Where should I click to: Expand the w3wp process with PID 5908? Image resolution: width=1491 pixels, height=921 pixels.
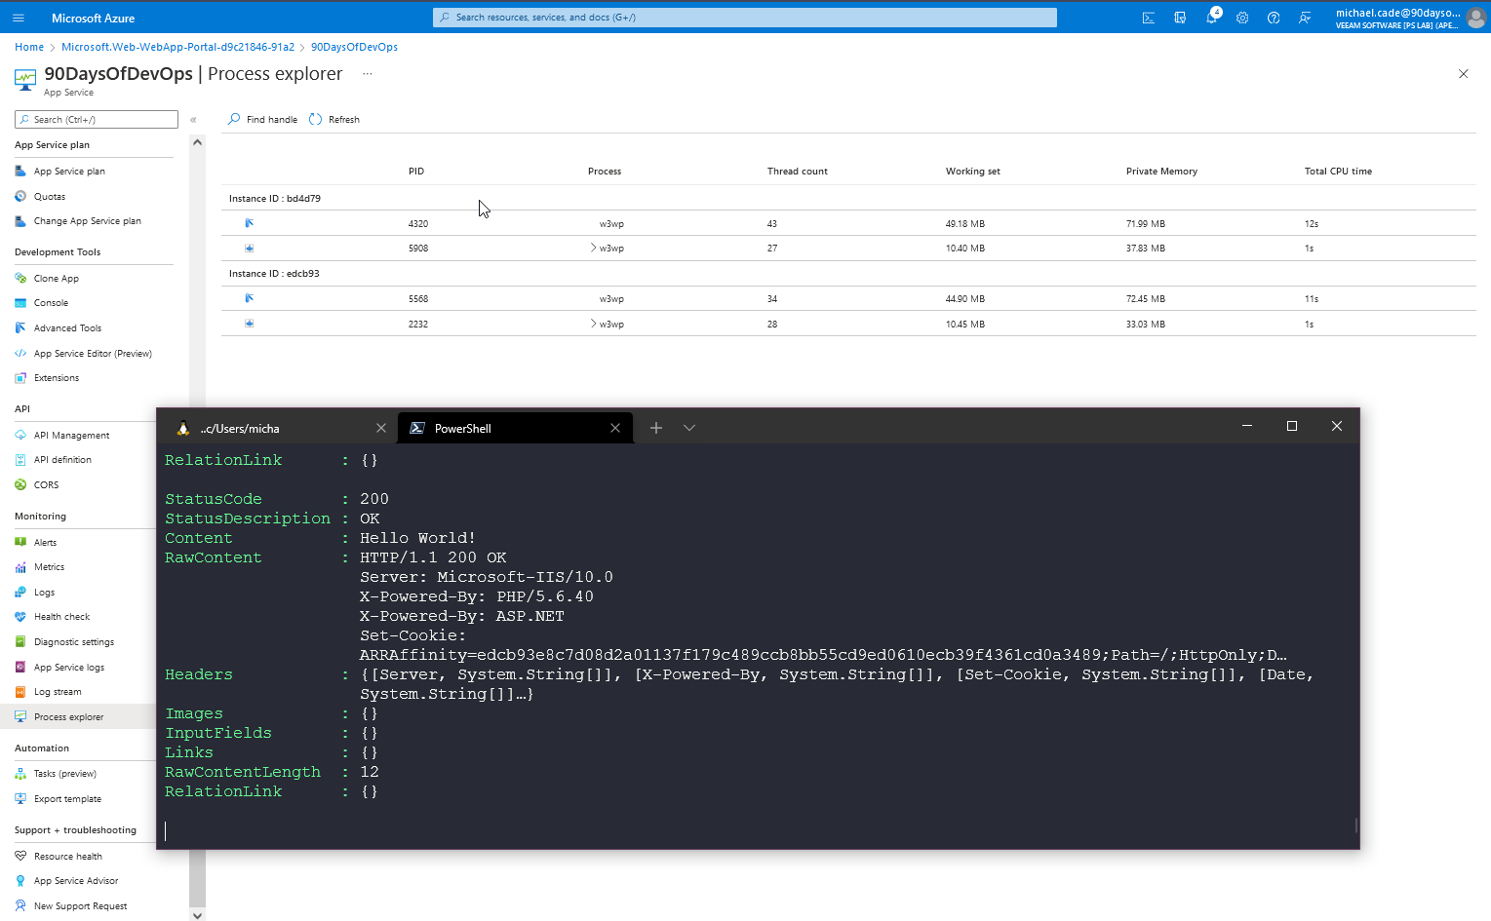coord(593,248)
